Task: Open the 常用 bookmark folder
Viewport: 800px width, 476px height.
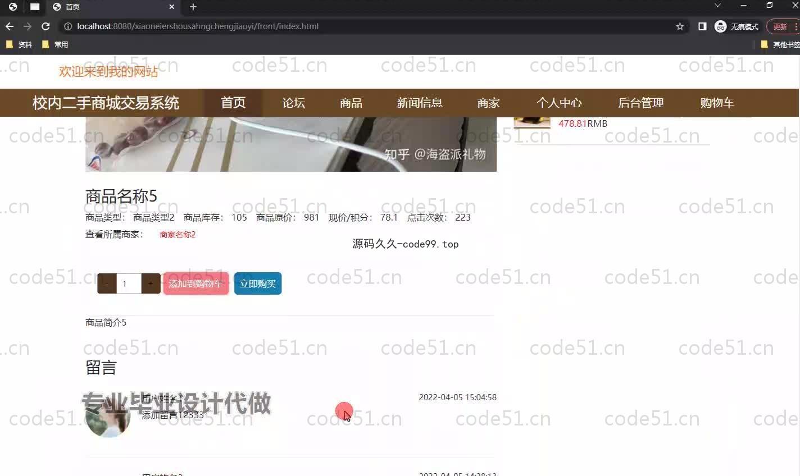Action: 55,44
